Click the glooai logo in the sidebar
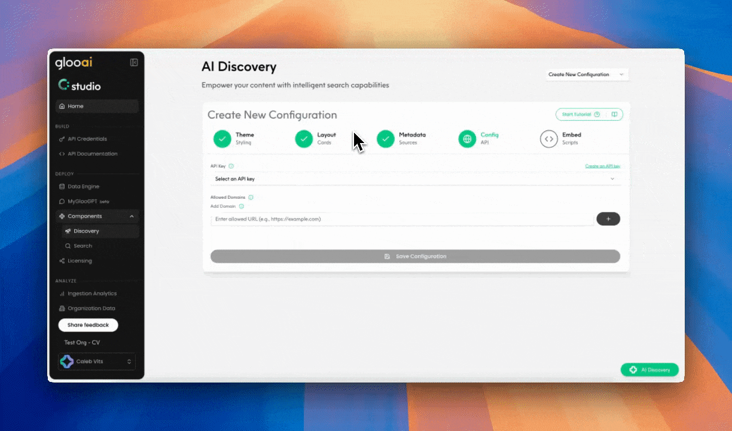 point(74,63)
